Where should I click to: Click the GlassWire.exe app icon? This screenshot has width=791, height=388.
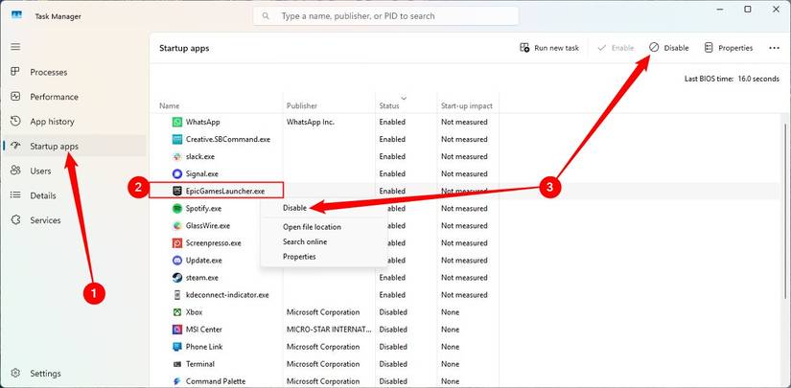(x=177, y=225)
